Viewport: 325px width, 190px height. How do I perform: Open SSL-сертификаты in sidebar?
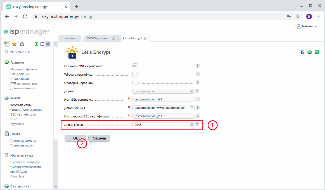point(23,114)
